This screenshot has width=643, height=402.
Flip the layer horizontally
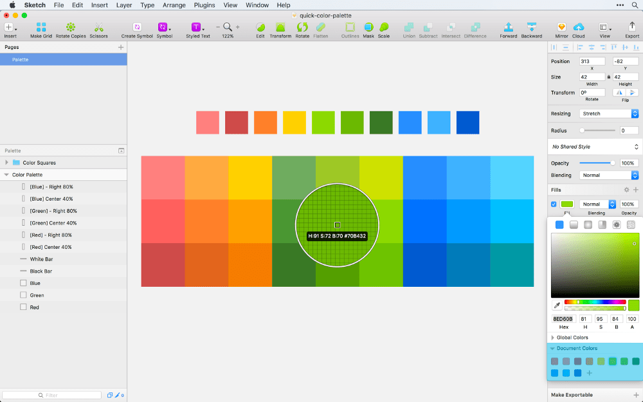[619, 92]
